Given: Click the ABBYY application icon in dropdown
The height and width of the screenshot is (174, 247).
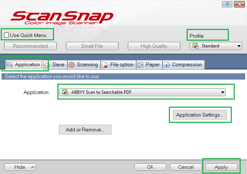Looking at the screenshot, I should coord(65,92).
